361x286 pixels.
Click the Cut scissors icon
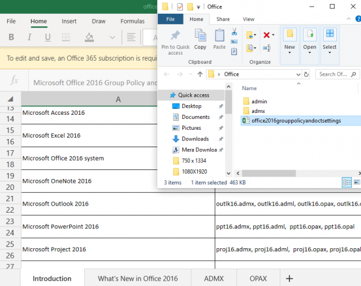tap(233, 32)
